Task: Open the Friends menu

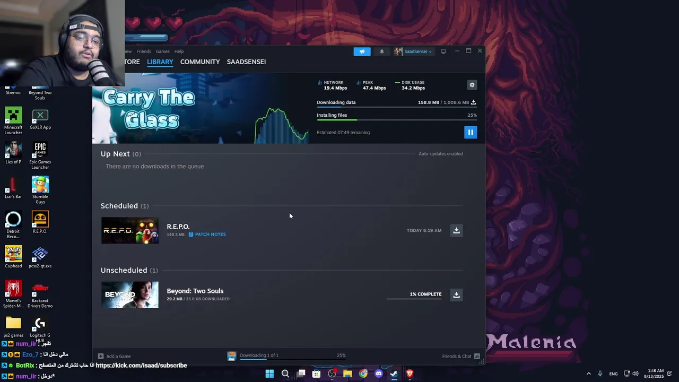Action: point(144,51)
